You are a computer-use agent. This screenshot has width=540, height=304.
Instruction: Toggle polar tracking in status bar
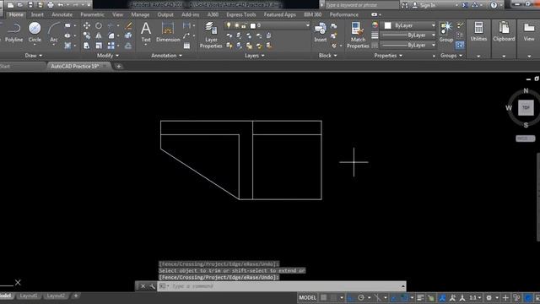pos(361,297)
